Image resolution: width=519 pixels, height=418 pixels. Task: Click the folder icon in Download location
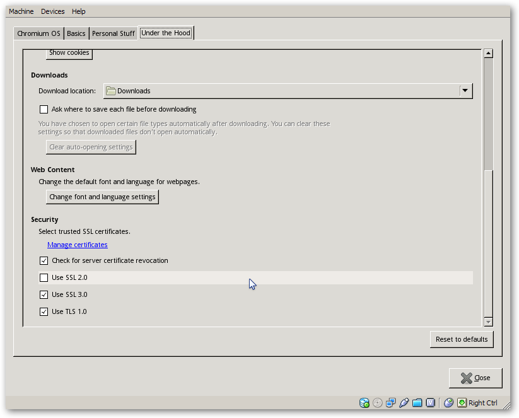(x=110, y=91)
